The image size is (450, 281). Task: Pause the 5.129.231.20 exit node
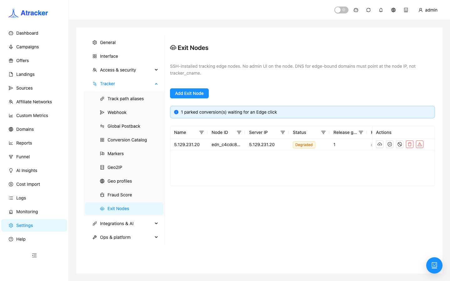coord(390,144)
